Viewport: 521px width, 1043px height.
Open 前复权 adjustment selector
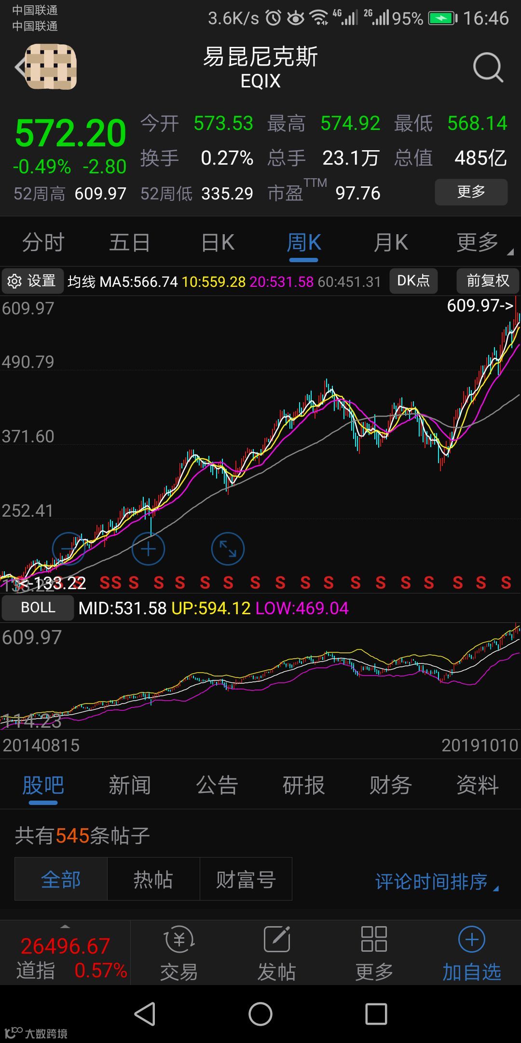pyautogui.click(x=488, y=281)
